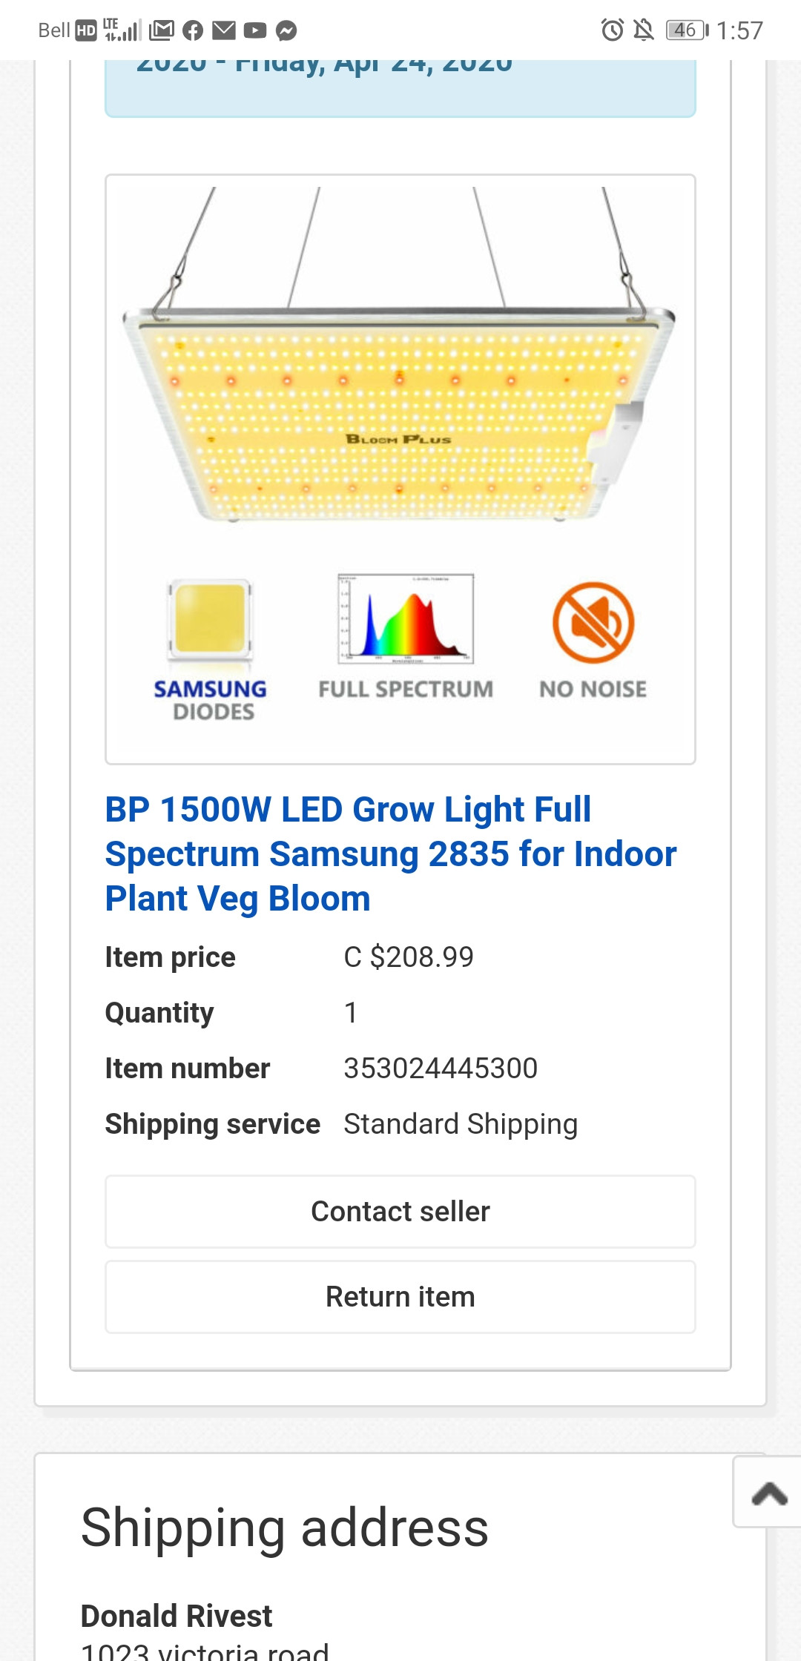Tap the LTE signal strength icon

point(122,30)
